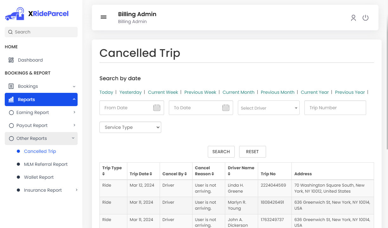
Task: Sort by Trip Type column arrows
Action: (104, 174)
